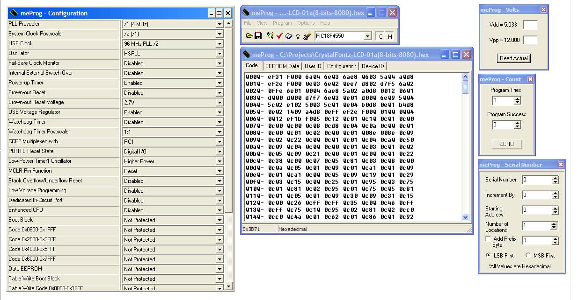Click the save floppy disk icon

[258, 36]
